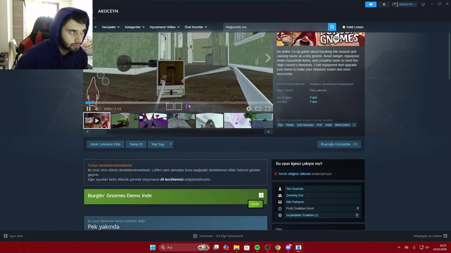Image resolution: width=451 pixels, height=253 pixels.
Task: Open Google Chrome from the taskbar
Action: [278, 247]
